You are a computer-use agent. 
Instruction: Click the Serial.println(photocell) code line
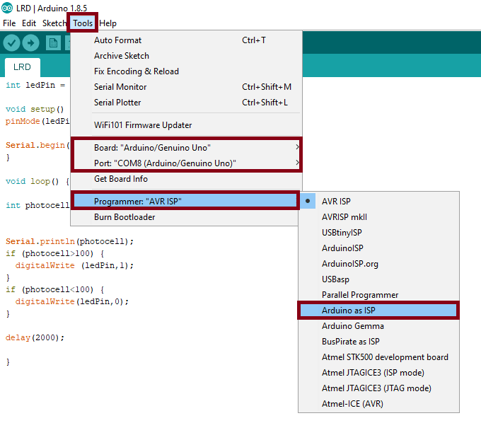tap(69, 241)
